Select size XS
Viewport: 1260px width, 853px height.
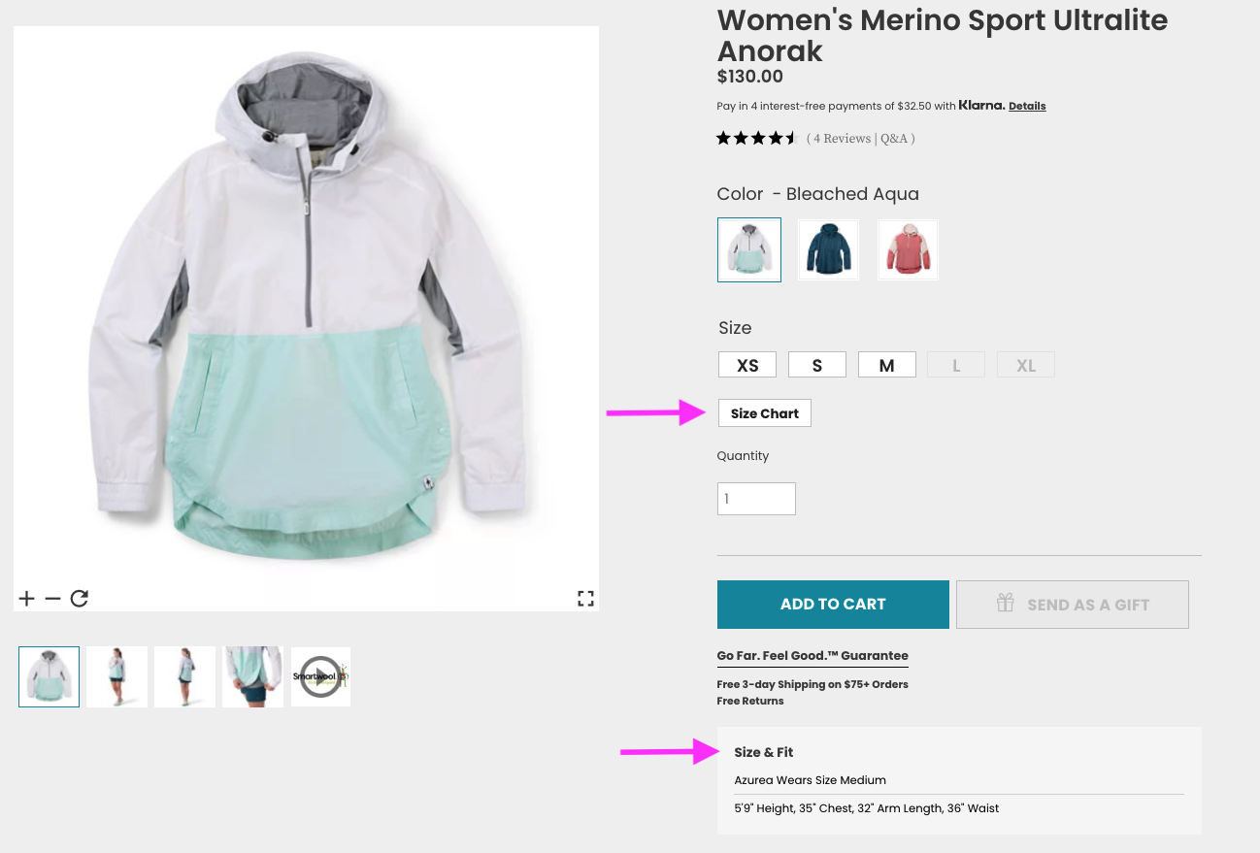click(x=747, y=366)
